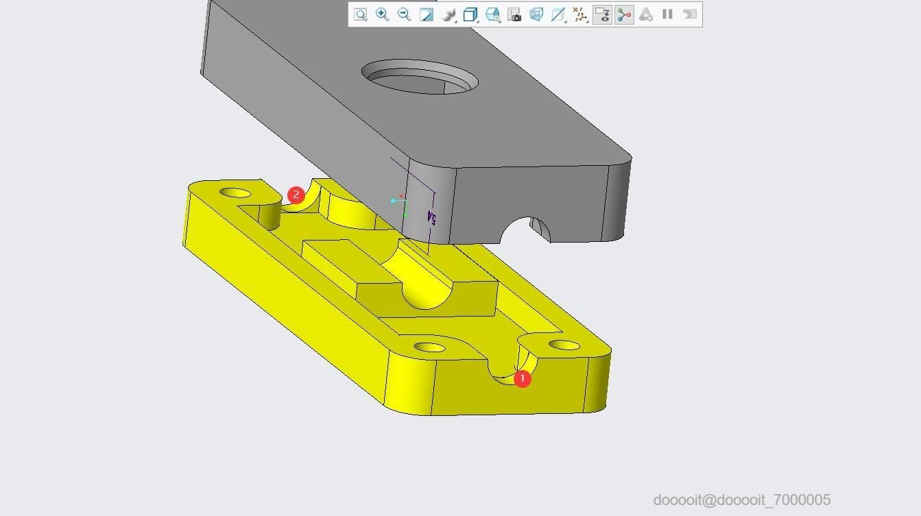Click the Pause playback icon
Image resolution: width=921 pixels, height=516 pixels.
coord(667,14)
